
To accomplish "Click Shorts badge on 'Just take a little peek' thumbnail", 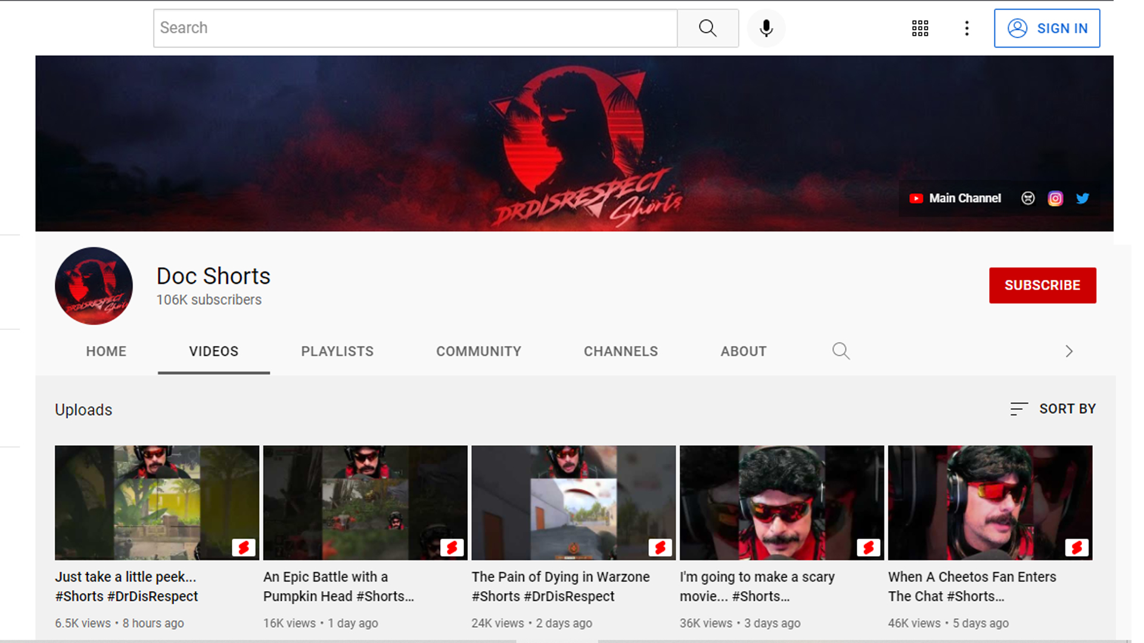I will click(244, 547).
